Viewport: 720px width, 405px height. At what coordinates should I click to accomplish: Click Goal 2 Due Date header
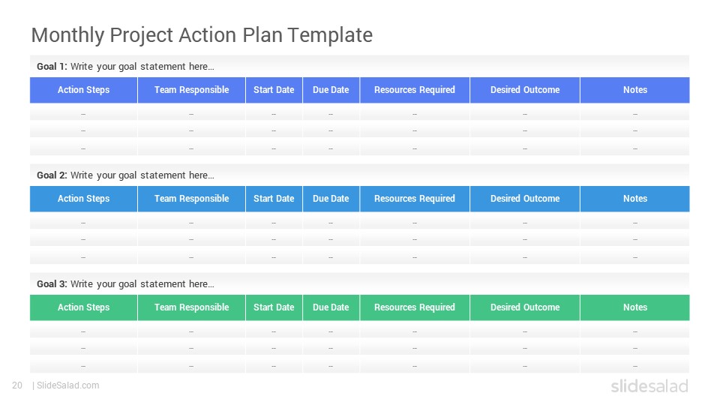(x=331, y=199)
